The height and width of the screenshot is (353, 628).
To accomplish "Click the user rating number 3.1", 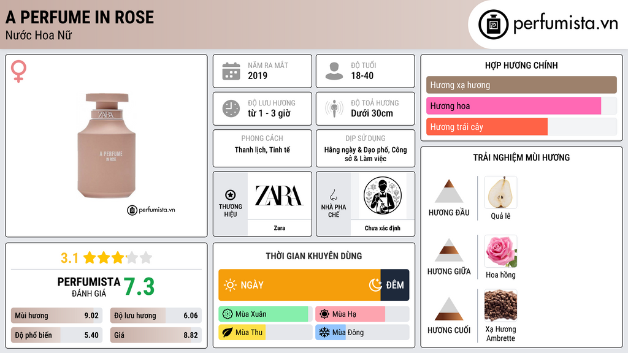I will click(x=69, y=258).
